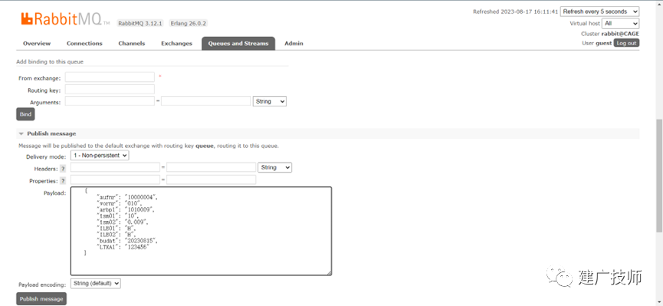Open the Properties help question mark
663x306 pixels.
pyautogui.click(x=63, y=181)
